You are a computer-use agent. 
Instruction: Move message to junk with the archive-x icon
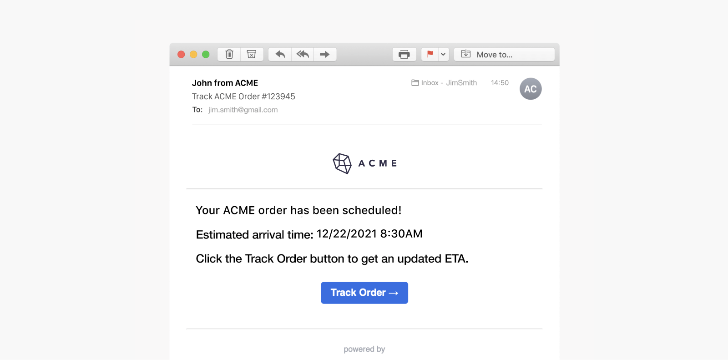(x=252, y=54)
